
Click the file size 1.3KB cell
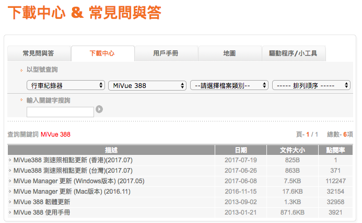pyautogui.click(x=293, y=202)
